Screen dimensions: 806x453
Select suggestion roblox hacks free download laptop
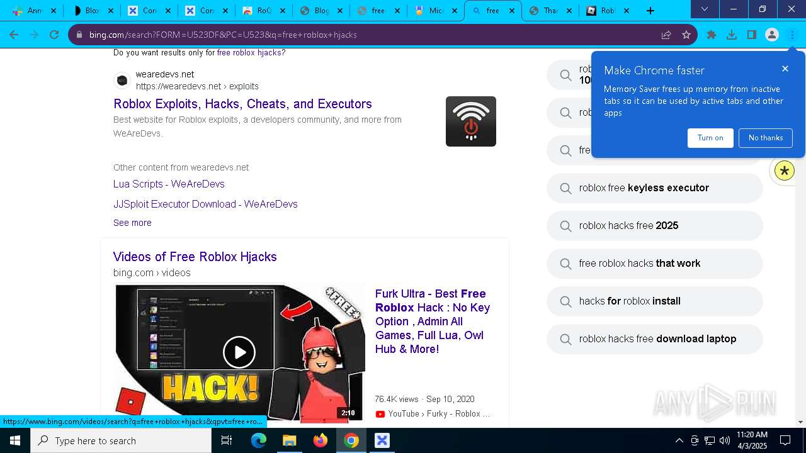655,338
